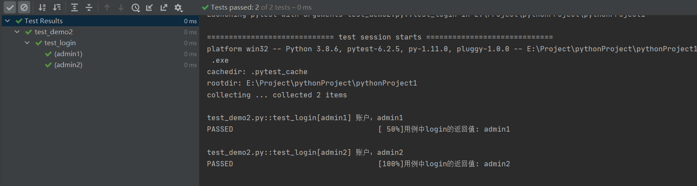Viewport: 697px width, 186px height.
Task: Click the Collapse All icon
Action: pos(89,7)
